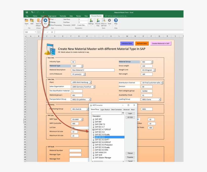Click the Run icon in Process Runner ribbon
This screenshot has width=207, height=172.
click(x=45, y=20)
